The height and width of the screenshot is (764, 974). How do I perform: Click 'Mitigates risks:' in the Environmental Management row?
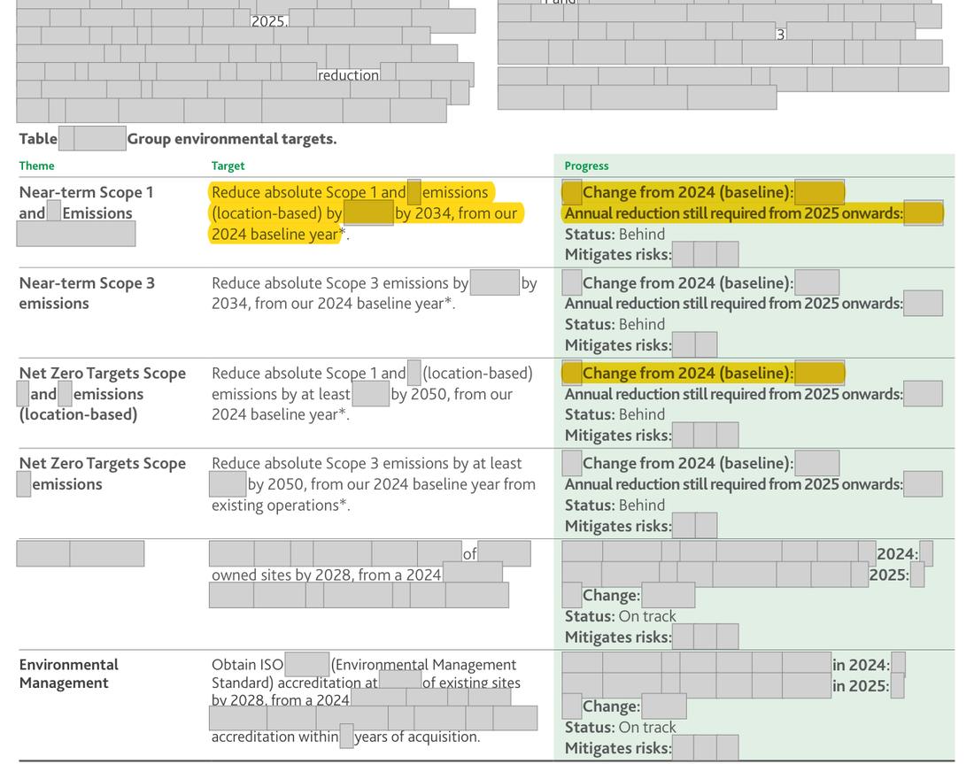point(618,748)
